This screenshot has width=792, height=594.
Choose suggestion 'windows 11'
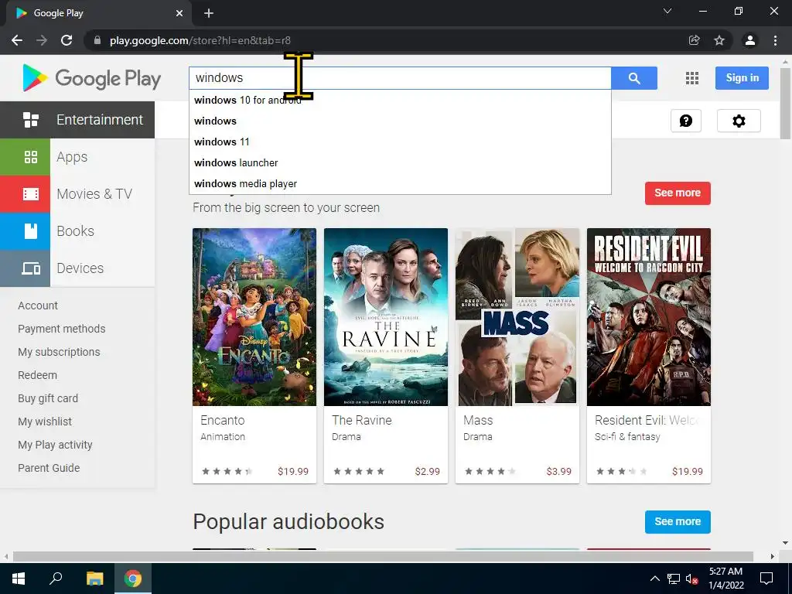400,142
